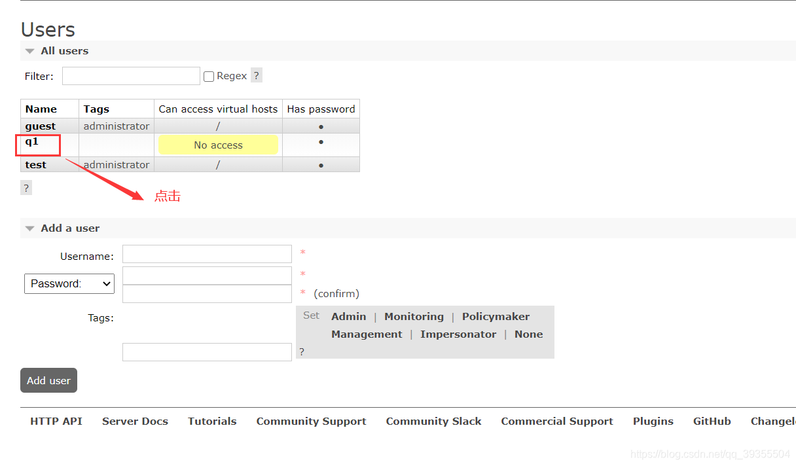Image resolution: width=796 pixels, height=466 pixels.
Task: Set the Monitoring tag
Action: pos(414,317)
